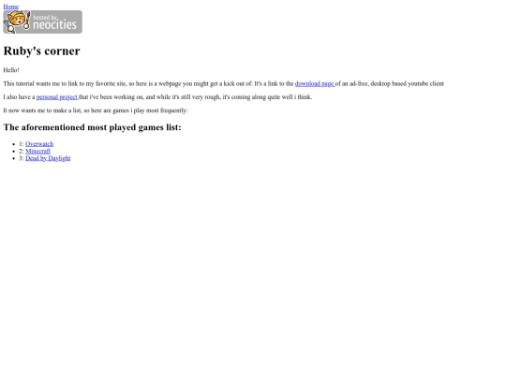This screenshot has width=506, height=379.
Task: Click the phrase 'ad-free, desktop based youtube client'
Action: [396, 84]
